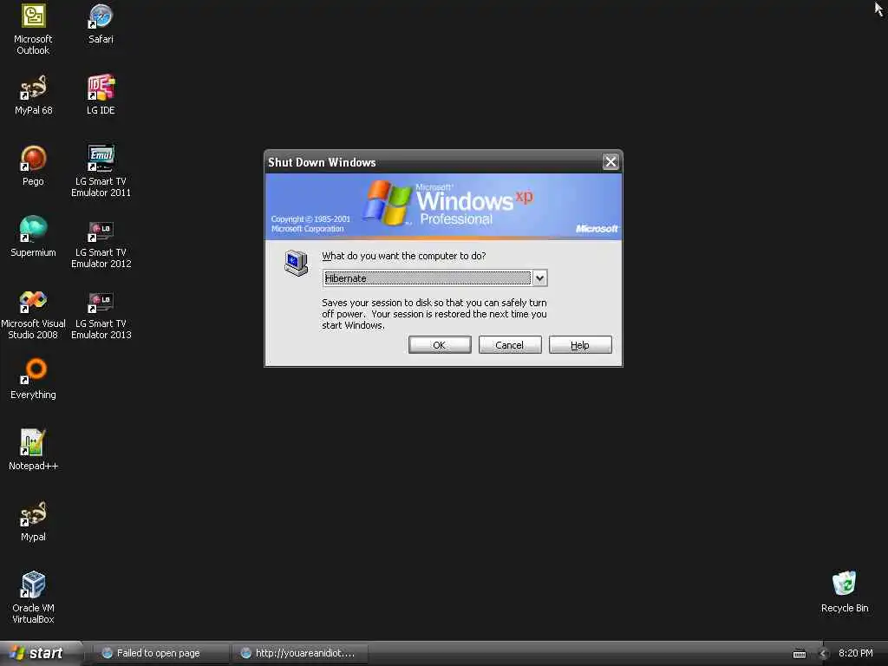The width and height of the screenshot is (888, 666).
Task: Switch to 'Failed to open page' taskbar window
Action: tap(160, 654)
